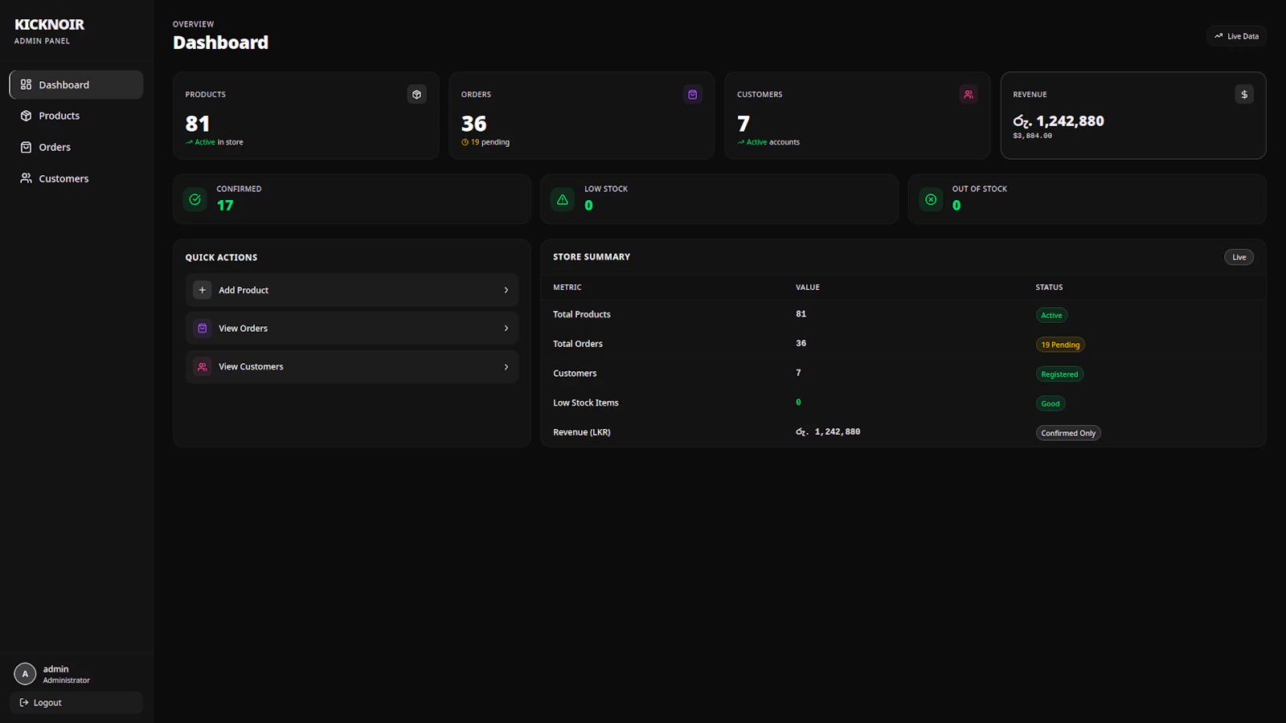Click the Customers row label in Store Summary
Image resolution: width=1286 pixels, height=723 pixels.
click(x=575, y=374)
